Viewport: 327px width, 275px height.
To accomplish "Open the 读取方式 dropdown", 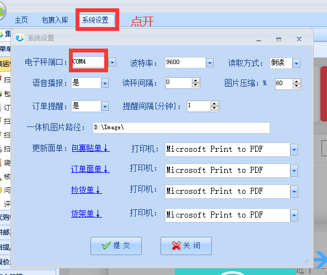I will [296, 64].
